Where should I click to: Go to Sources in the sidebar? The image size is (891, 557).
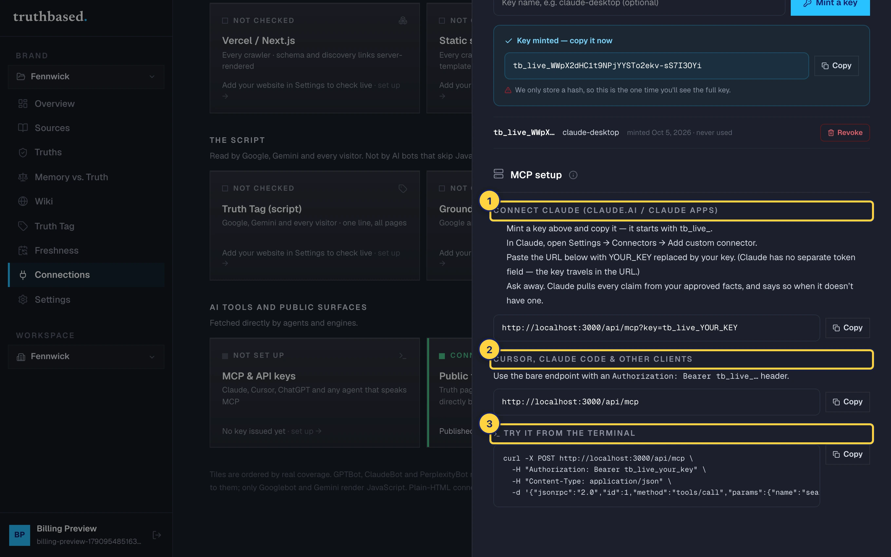click(x=86, y=128)
